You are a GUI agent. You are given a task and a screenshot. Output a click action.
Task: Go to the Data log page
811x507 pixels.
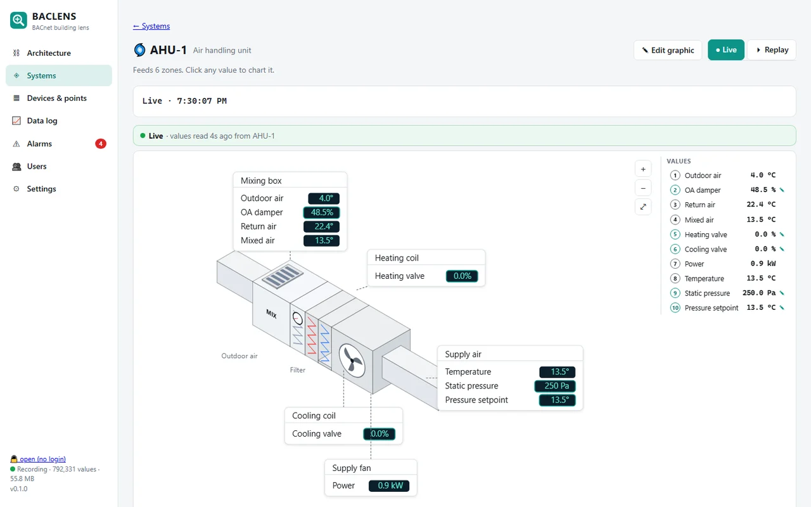coord(59,120)
